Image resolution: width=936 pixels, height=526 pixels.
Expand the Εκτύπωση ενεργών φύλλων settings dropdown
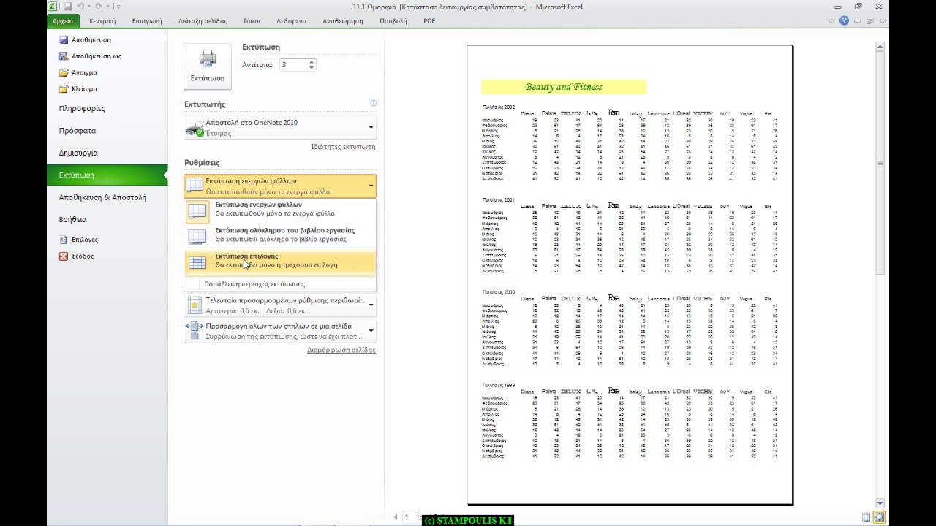pyautogui.click(x=280, y=186)
